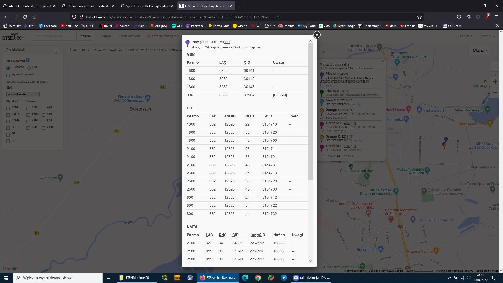This screenshot has width=503, height=283.
Task: Select the UKE data source radio
Action: pos(29,68)
